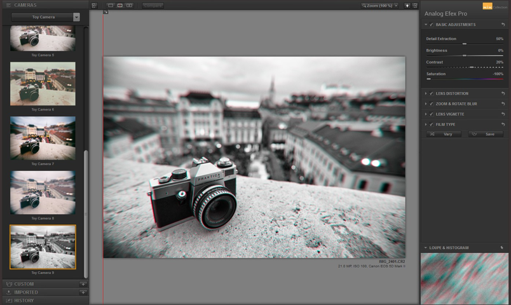Reset the Lens Vignette settings
This screenshot has height=305, width=511.
click(x=503, y=114)
